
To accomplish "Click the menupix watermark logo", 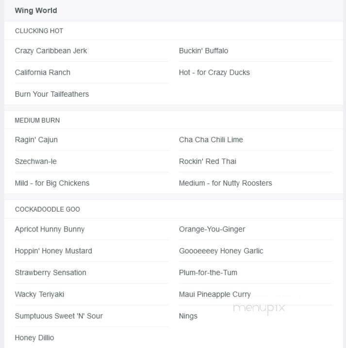I will pyautogui.click(x=259, y=308).
